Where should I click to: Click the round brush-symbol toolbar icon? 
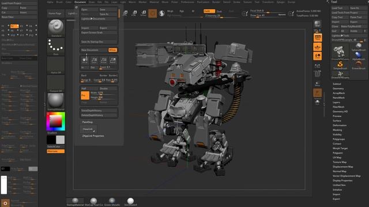[161, 13]
